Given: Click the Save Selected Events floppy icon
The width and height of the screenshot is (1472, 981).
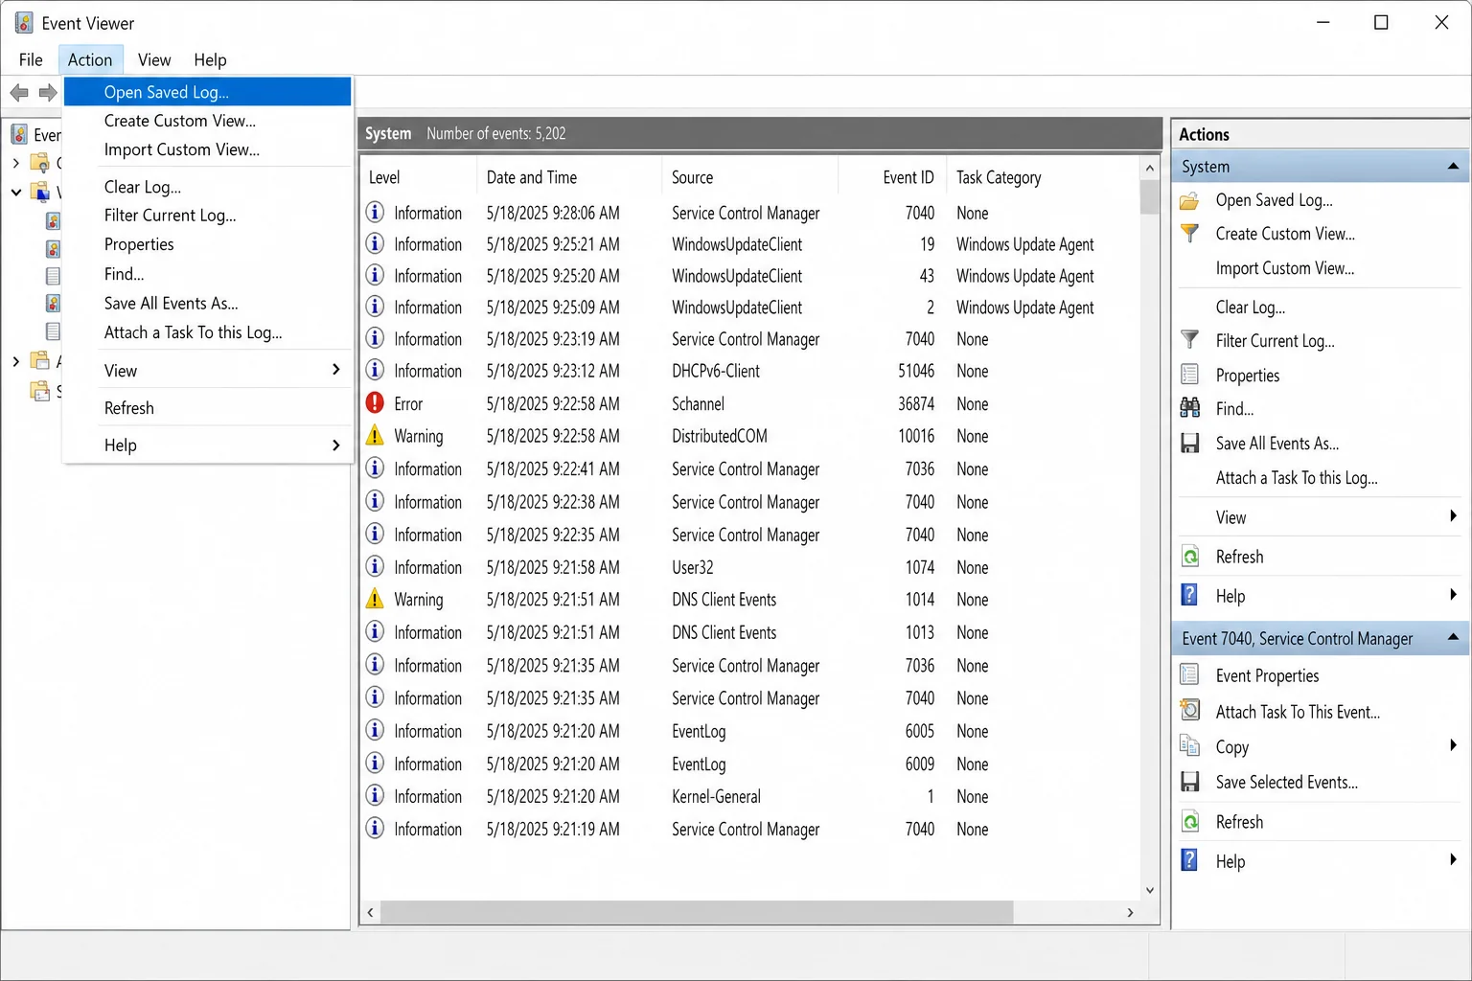Looking at the screenshot, I should click(1189, 782).
